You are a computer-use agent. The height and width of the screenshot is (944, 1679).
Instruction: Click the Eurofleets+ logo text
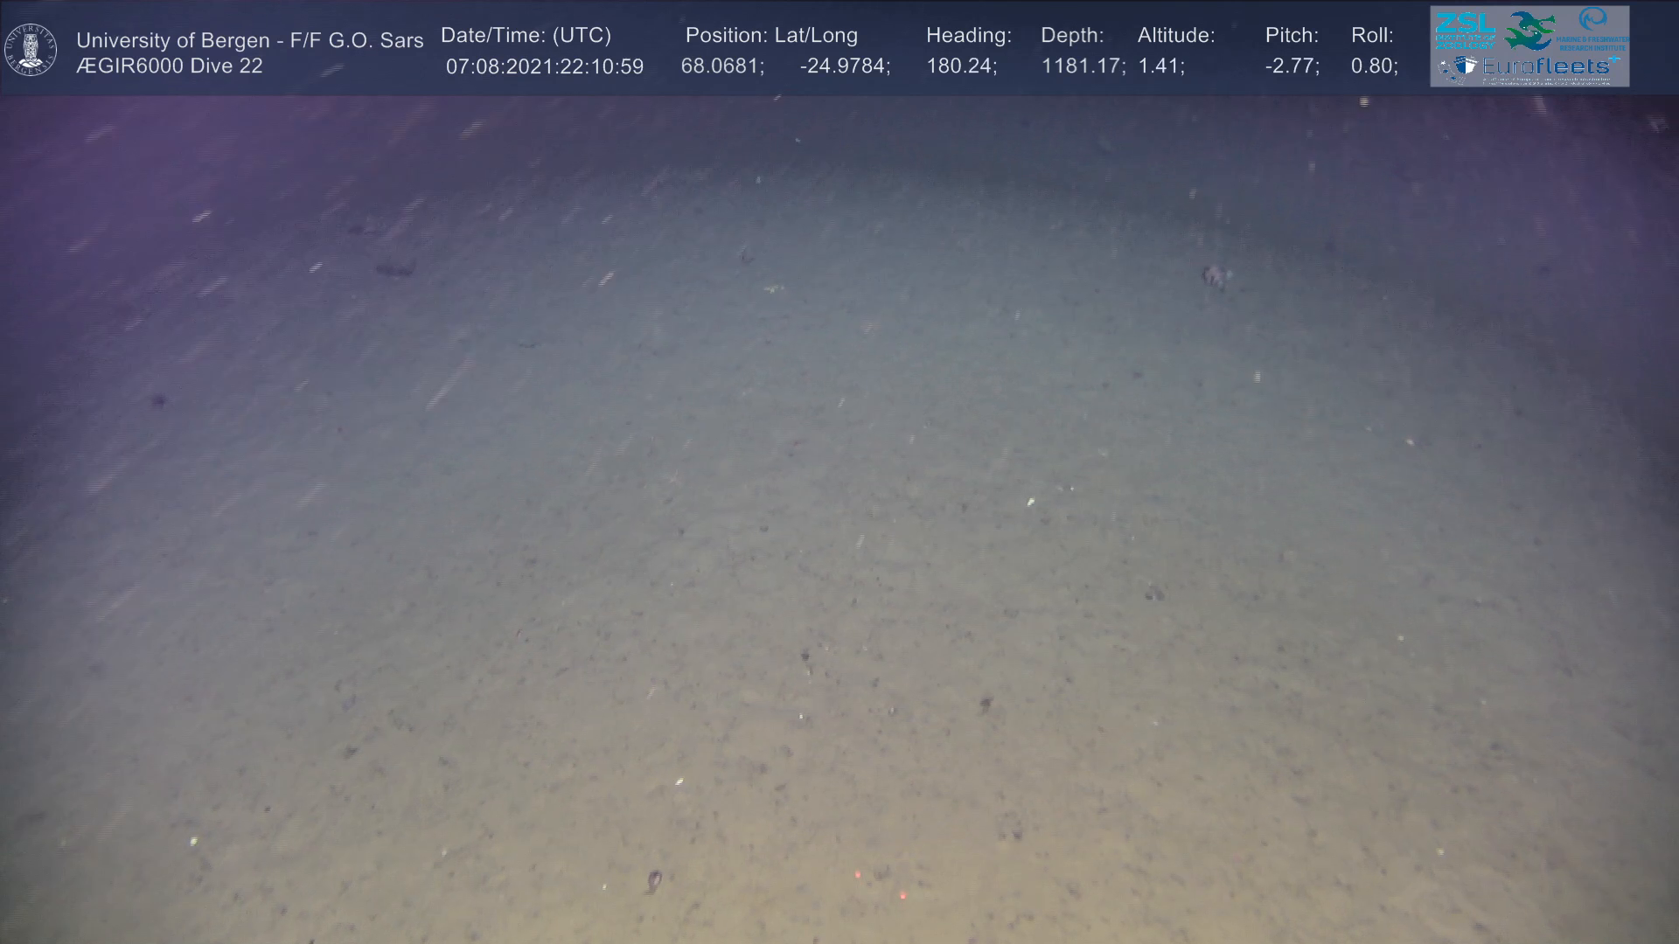click(x=1550, y=66)
